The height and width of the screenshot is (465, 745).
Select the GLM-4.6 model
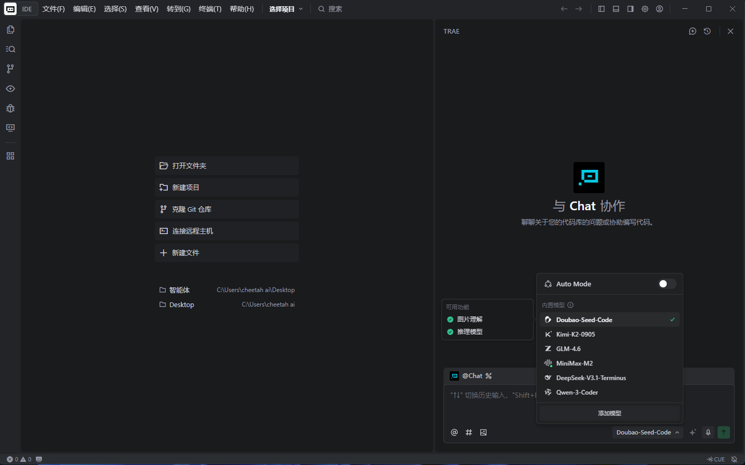[610, 349]
